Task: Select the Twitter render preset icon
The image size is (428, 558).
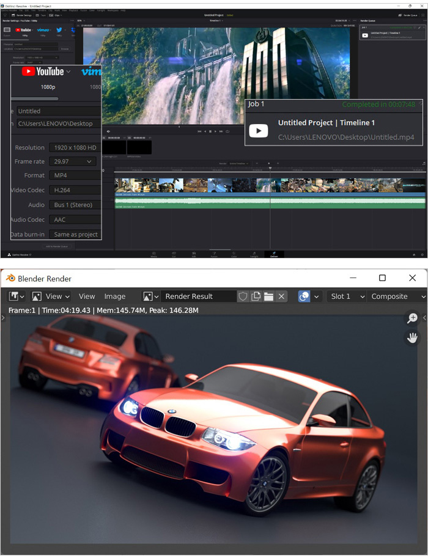Action: click(x=59, y=30)
